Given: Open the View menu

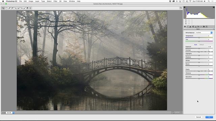Looking at the screenshot, I should pyautogui.click(x=65, y=1).
